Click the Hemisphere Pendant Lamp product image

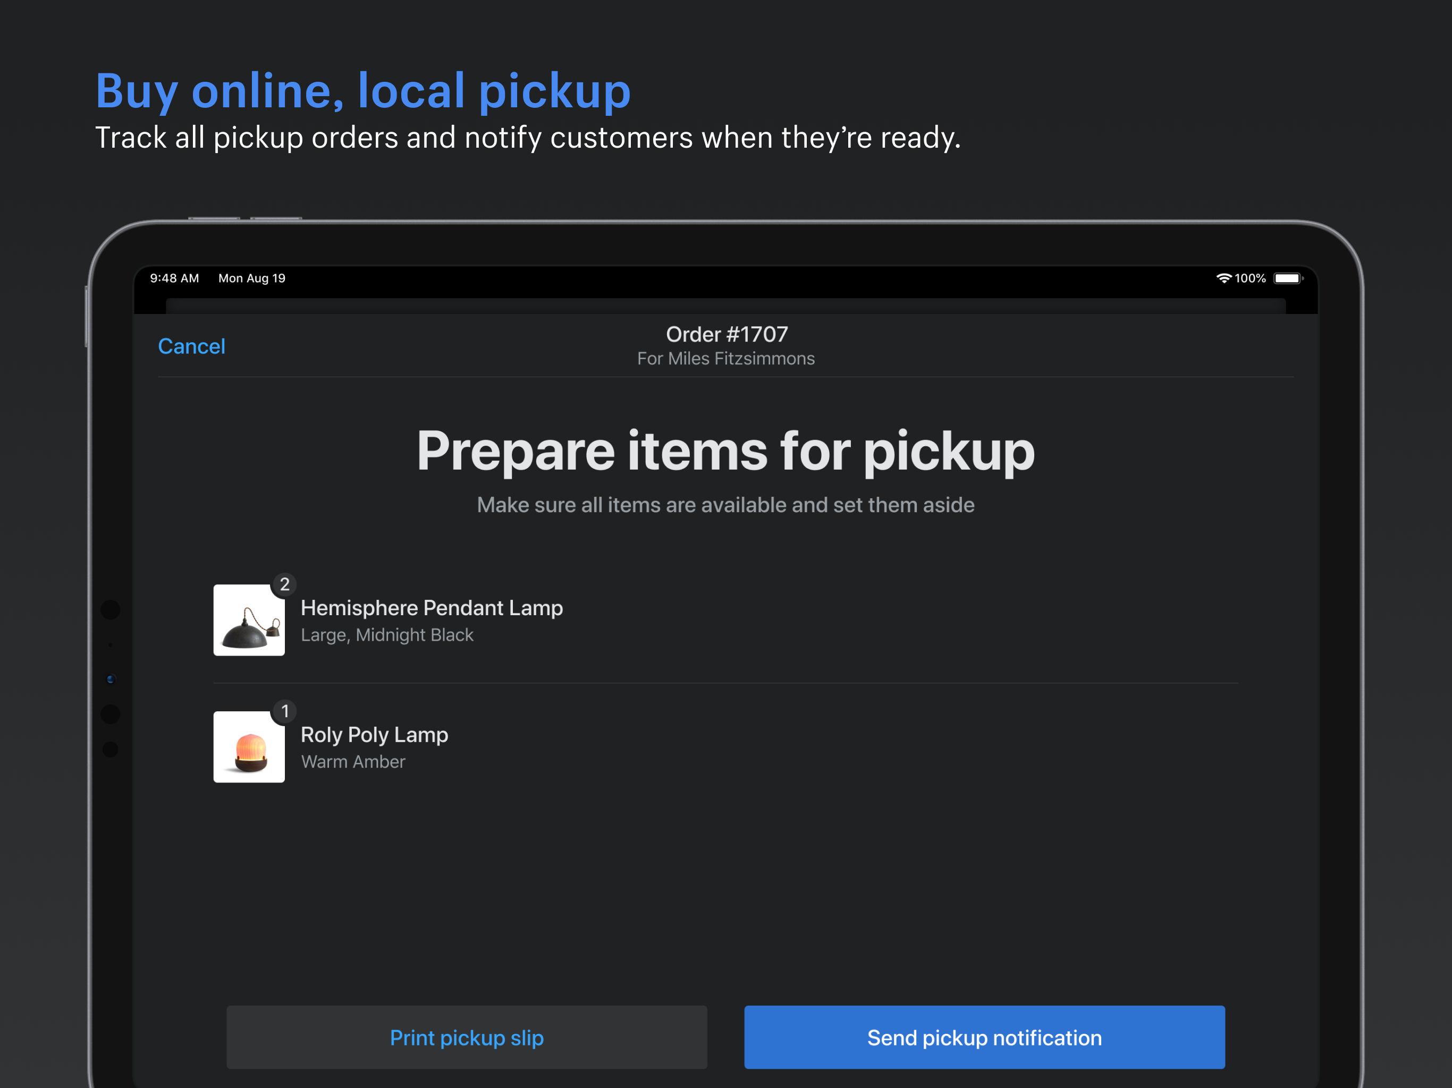point(249,620)
